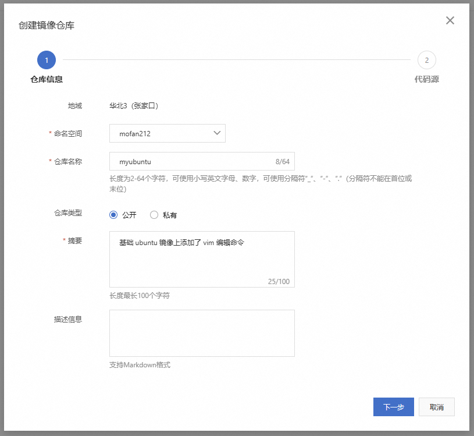Switch to the 代码源 step label
The image size is (474, 436).
[x=426, y=79]
